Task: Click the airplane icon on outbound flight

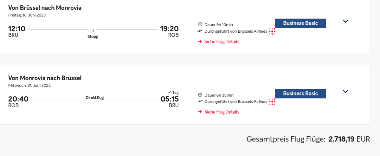Action: coord(200,31)
